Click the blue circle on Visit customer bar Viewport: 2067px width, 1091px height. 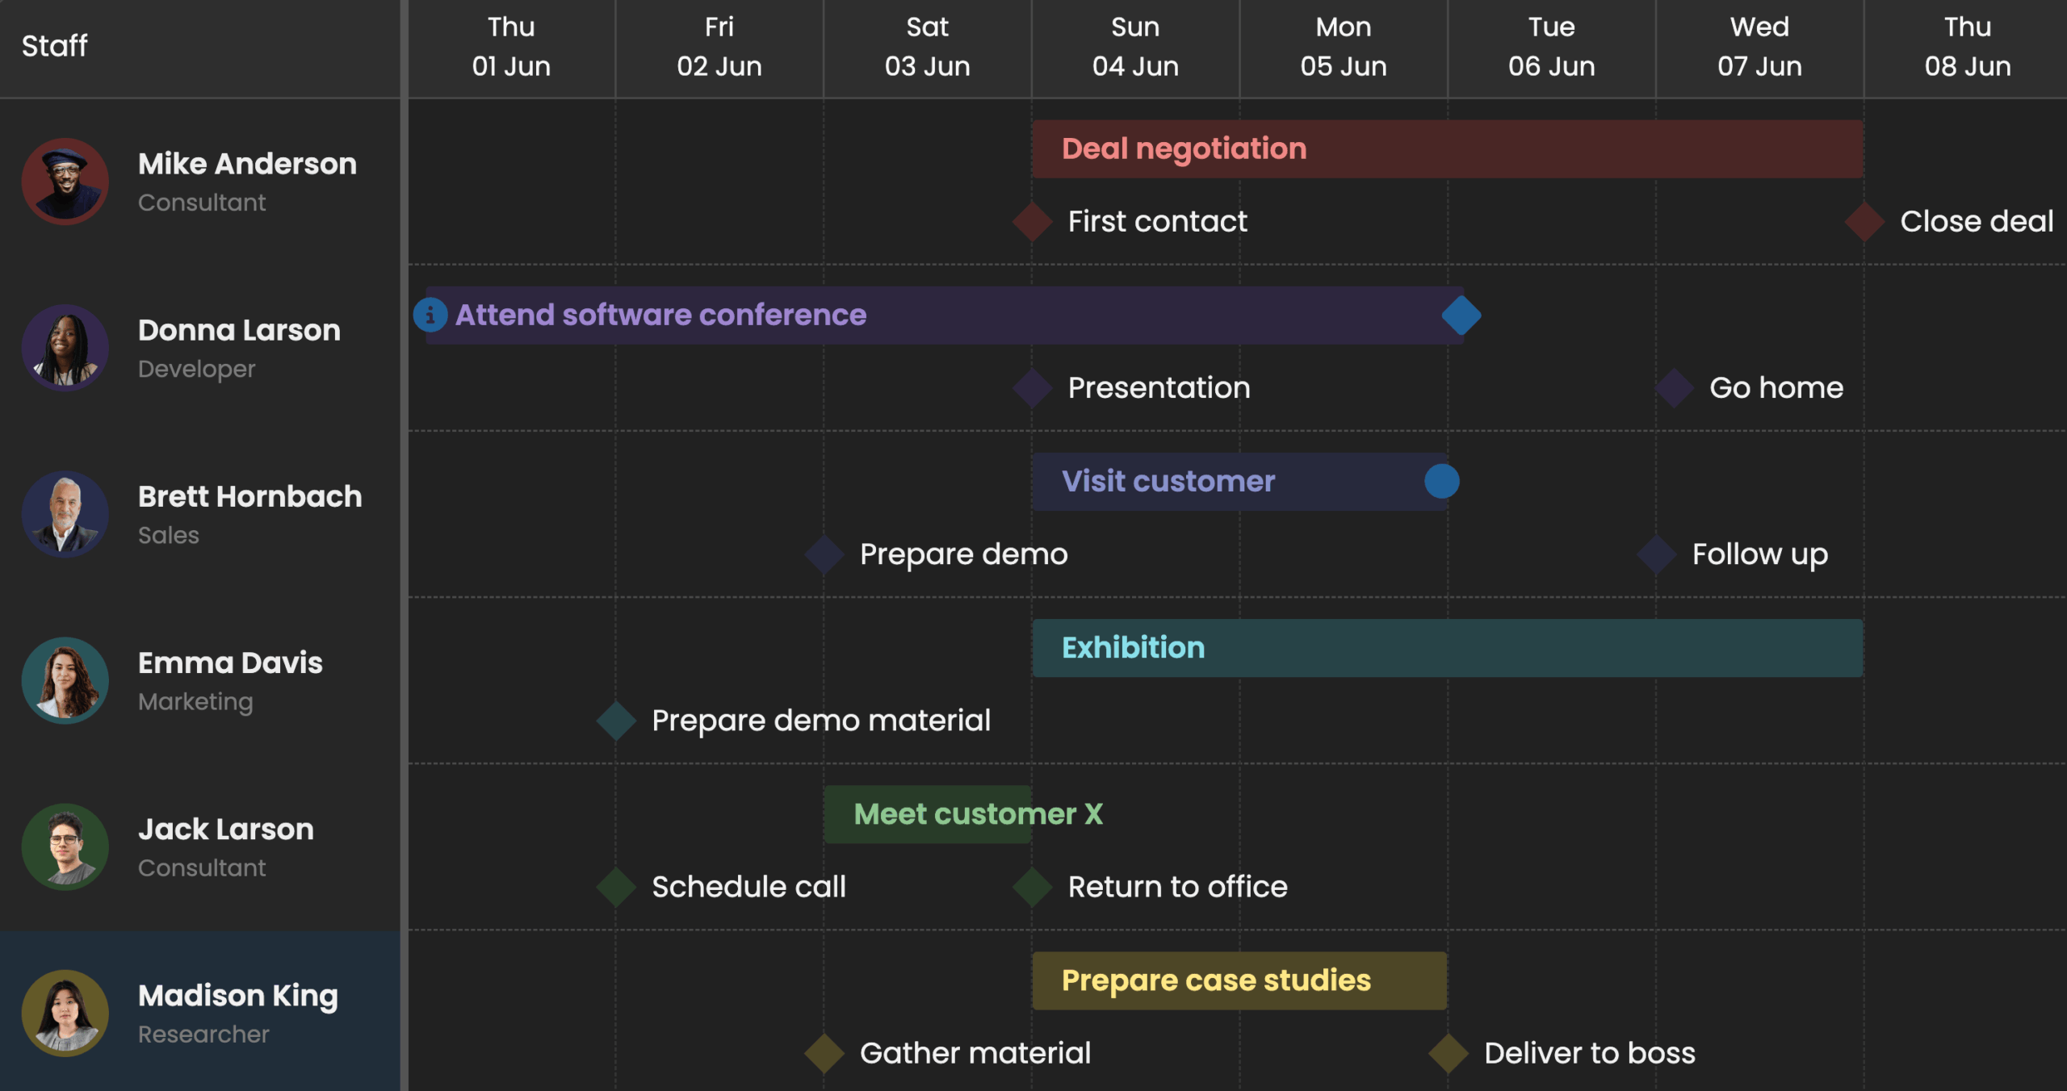point(1441,482)
